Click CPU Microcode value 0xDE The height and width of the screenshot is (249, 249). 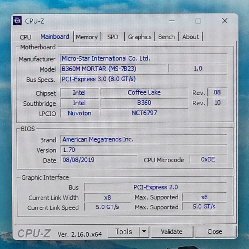click(208, 159)
